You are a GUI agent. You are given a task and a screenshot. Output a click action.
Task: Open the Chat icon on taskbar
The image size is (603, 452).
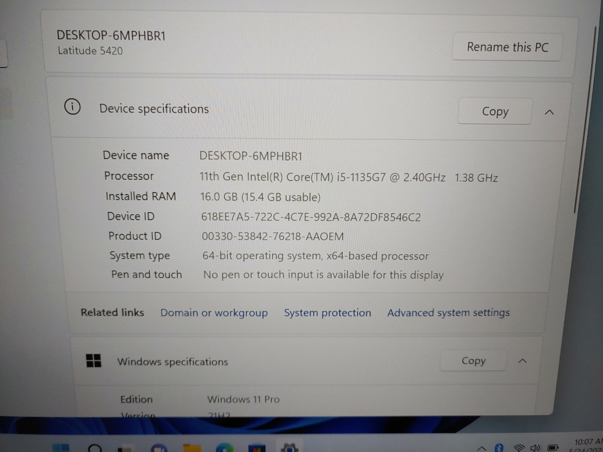(159, 448)
